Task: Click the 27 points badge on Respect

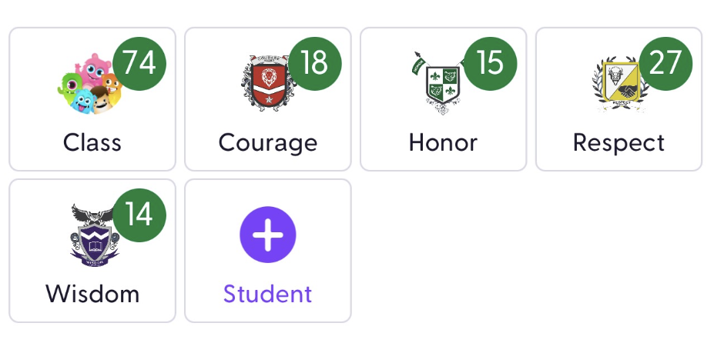Action: click(665, 63)
